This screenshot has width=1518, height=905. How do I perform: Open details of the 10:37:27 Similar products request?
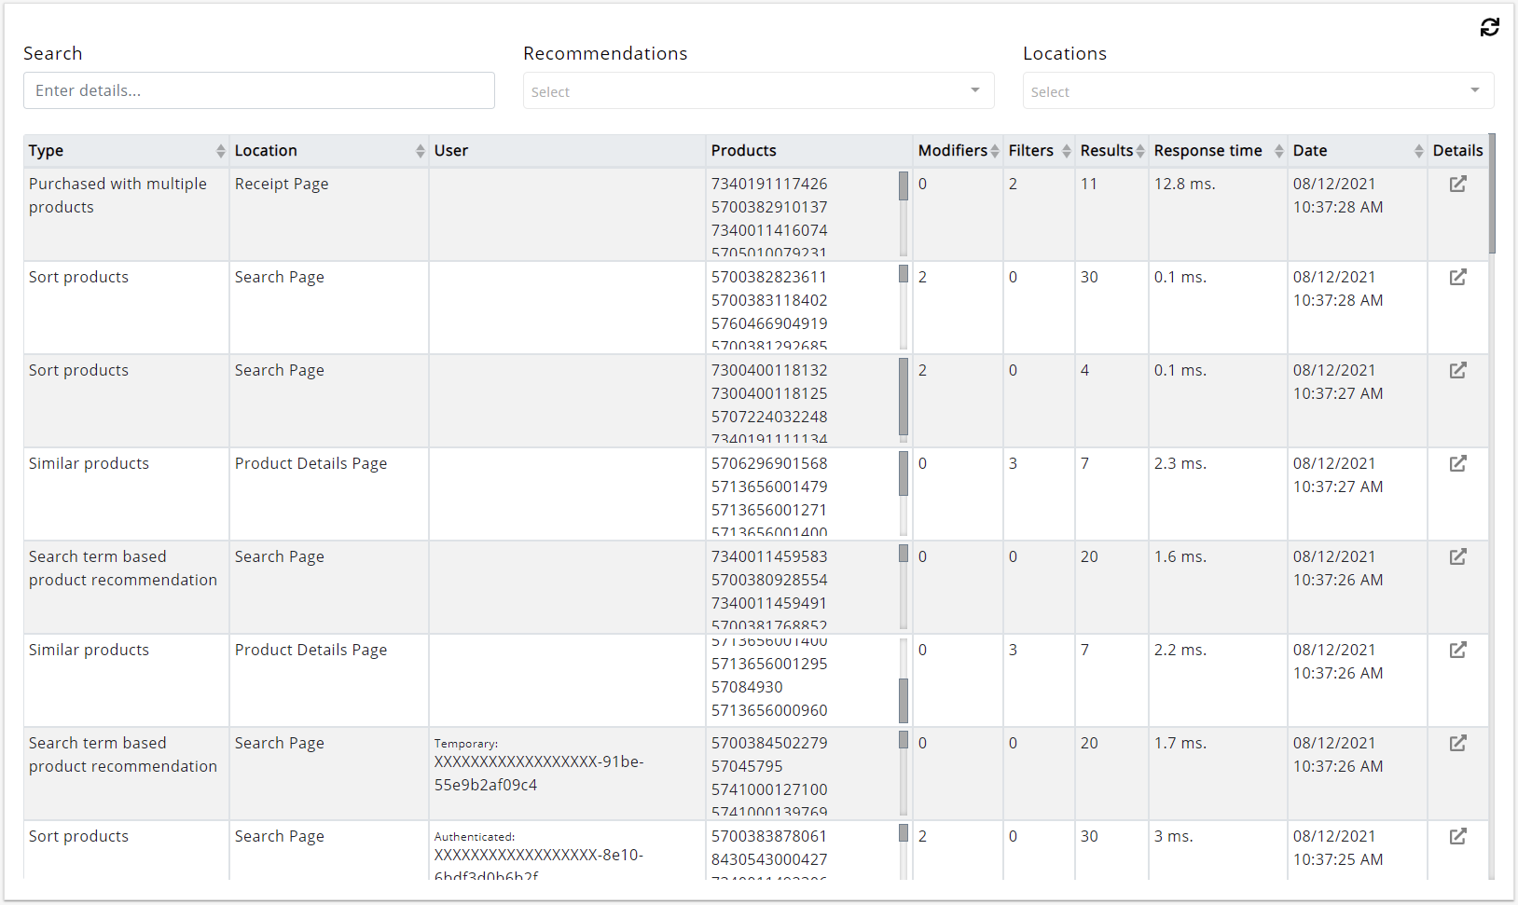tap(1457, 463)
